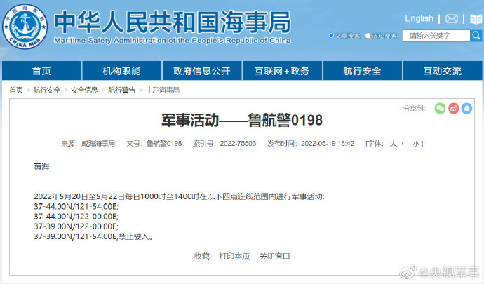The width and height of the screenshot is (484, 284).
Task: Click the article title 军事活动——鲁航警0198
Action: point(242,120)
